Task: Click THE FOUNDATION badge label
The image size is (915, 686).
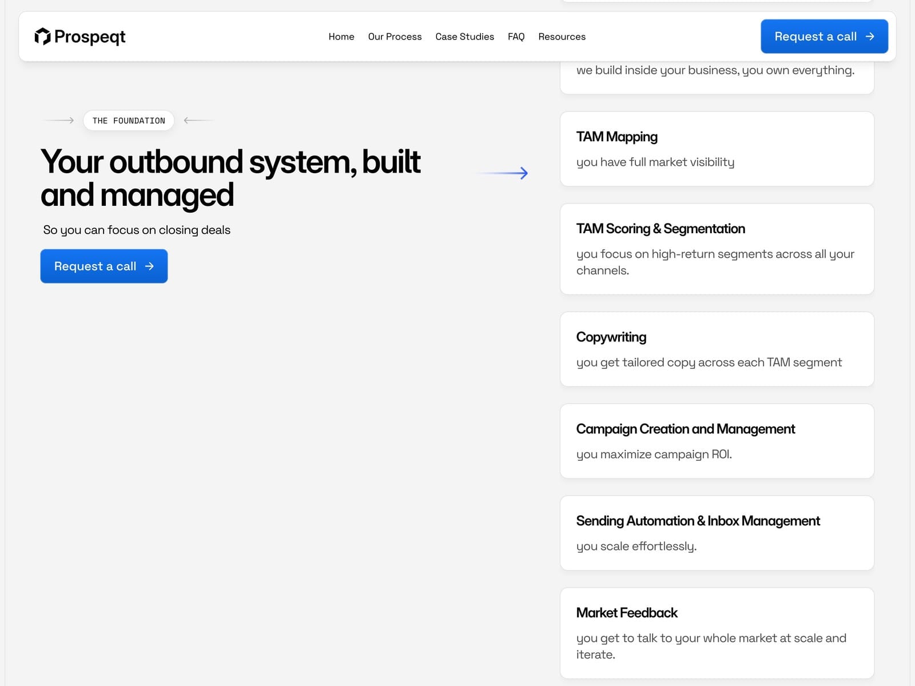Action: point(129,121)
